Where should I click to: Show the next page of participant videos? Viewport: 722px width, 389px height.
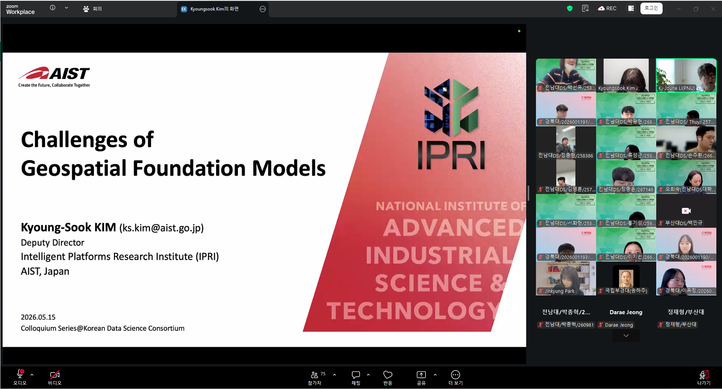coord(626,336)
